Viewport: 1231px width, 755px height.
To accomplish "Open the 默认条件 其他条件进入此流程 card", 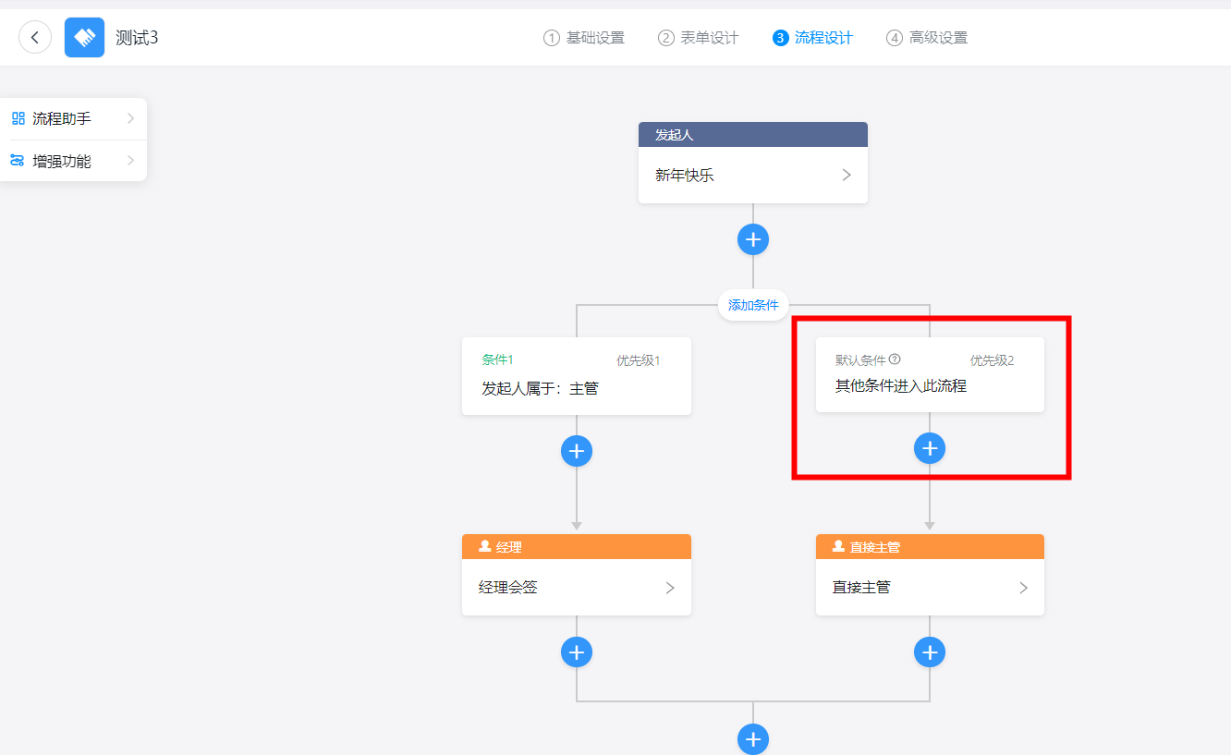I will point(930,374).
